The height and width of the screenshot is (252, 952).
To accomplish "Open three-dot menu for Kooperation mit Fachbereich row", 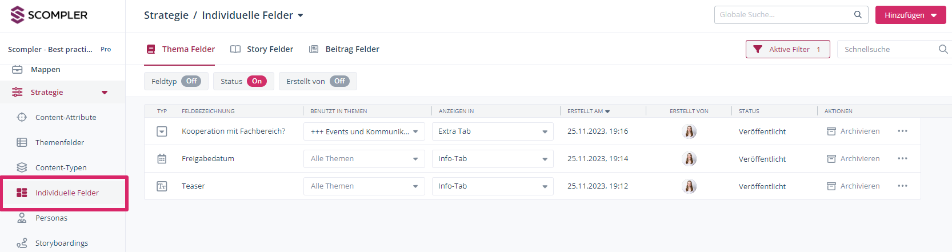I will 902,131.
